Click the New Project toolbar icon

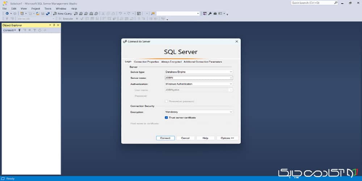tap(22, 13)
